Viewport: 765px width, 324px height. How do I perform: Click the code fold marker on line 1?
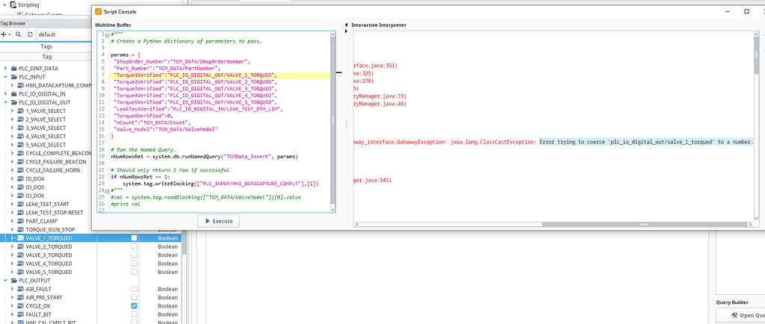(x=107, y=34)
